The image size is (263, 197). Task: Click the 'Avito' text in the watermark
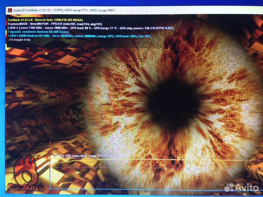(x=247, y=187)
